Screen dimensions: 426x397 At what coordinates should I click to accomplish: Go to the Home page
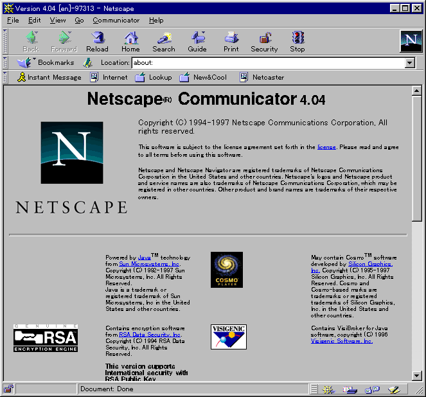point(130,42)
